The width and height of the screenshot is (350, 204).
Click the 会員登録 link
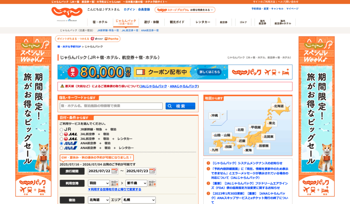144,10
